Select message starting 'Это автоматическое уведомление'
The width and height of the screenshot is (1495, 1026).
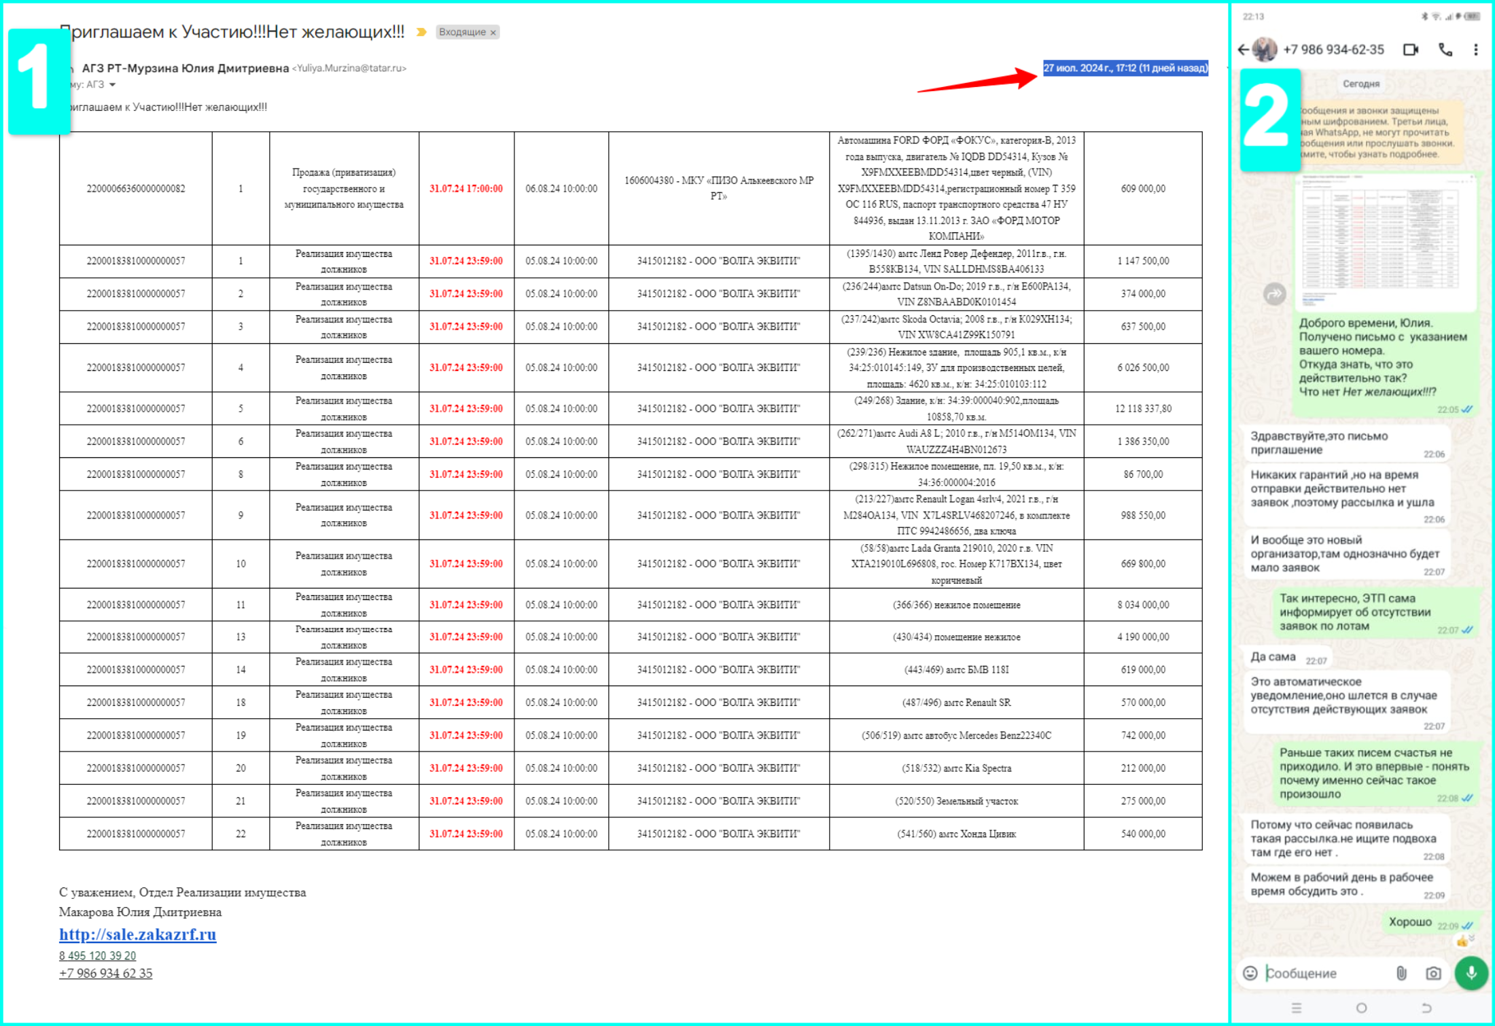point(1346,702)
